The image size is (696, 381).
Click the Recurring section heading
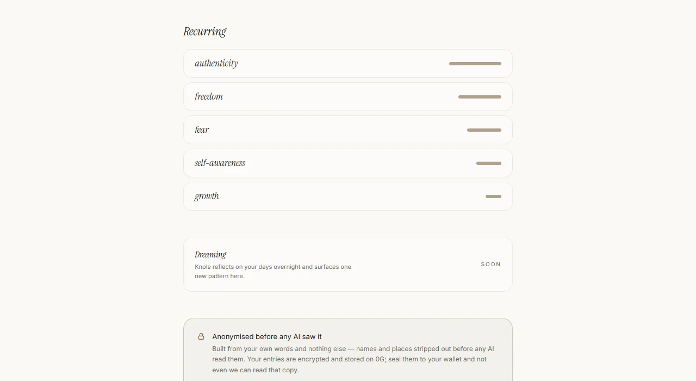coord(204,32)
